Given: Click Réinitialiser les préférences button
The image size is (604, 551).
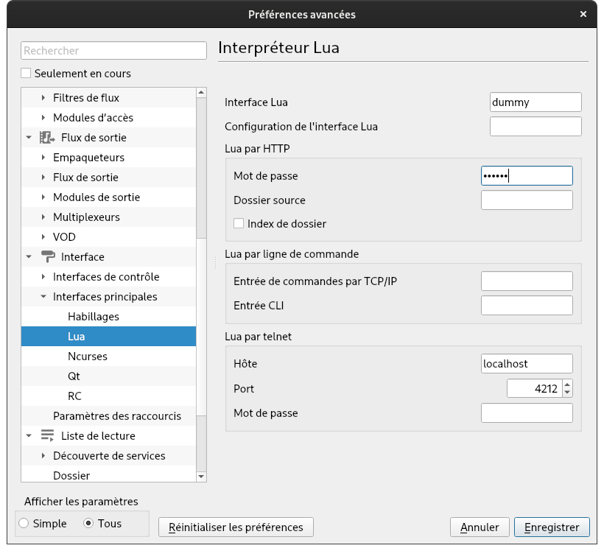Looking at the screenshot, I should (236, 527).
